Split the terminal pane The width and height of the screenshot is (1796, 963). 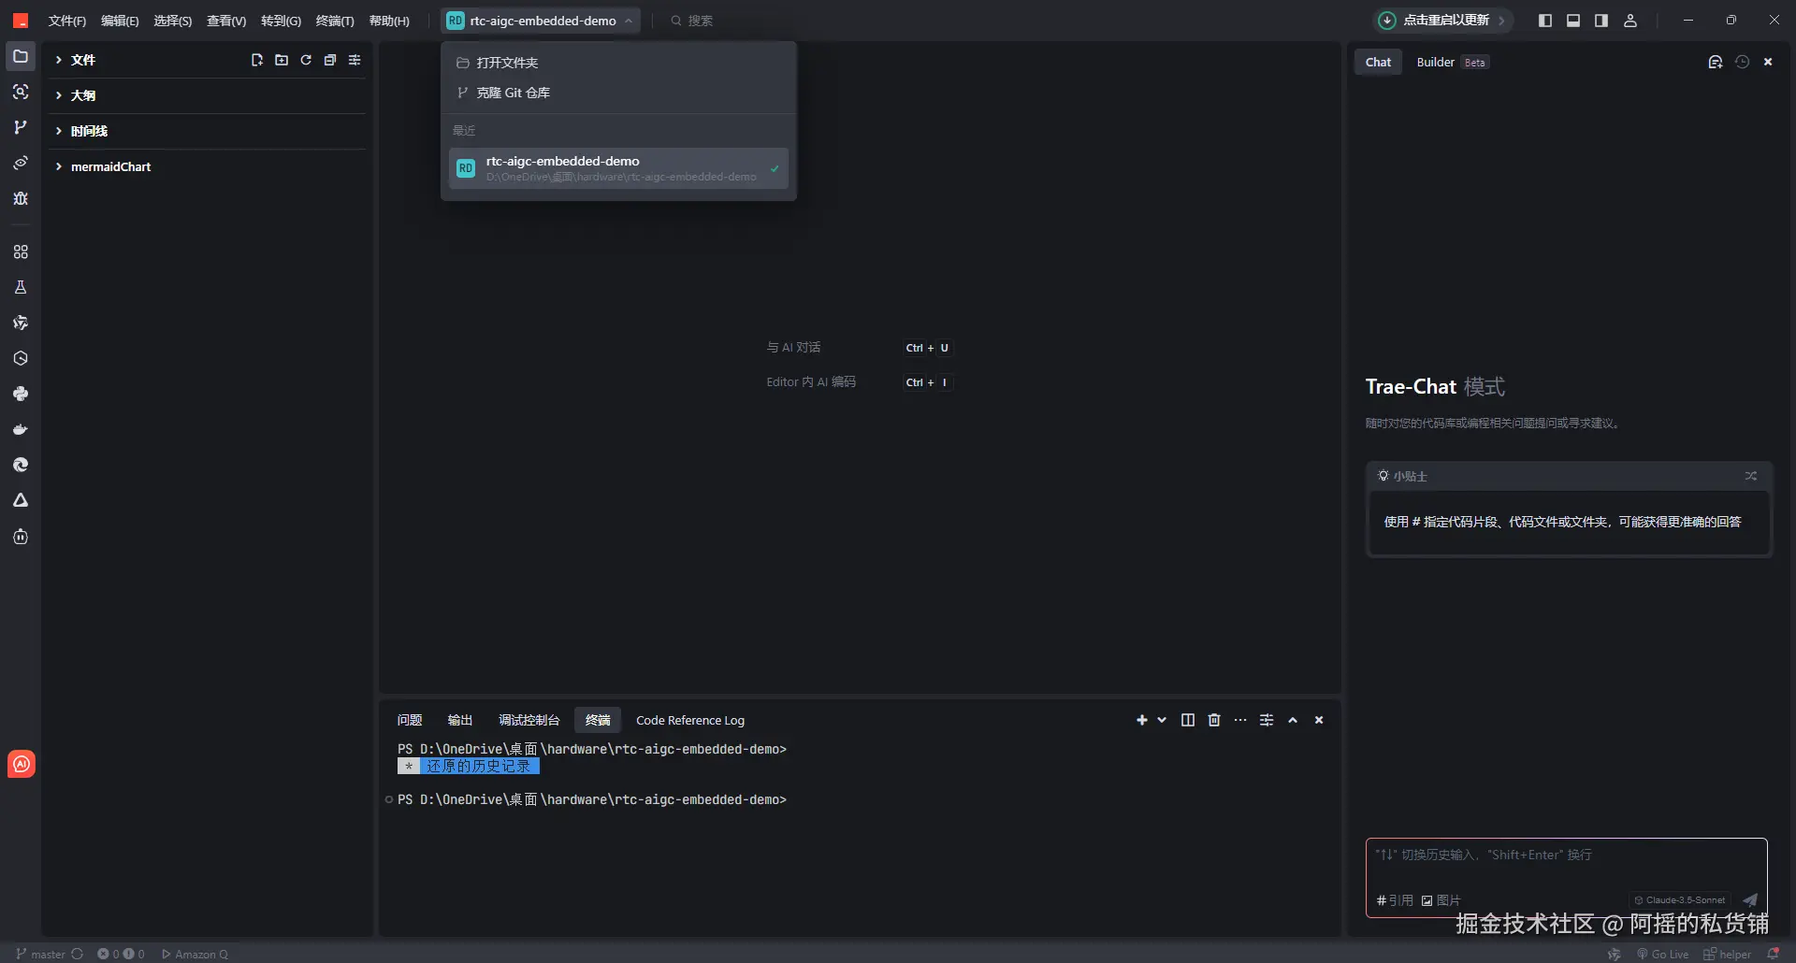click(1188, 720)
